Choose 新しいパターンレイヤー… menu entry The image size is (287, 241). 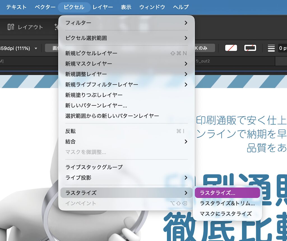tap(126, 105)
